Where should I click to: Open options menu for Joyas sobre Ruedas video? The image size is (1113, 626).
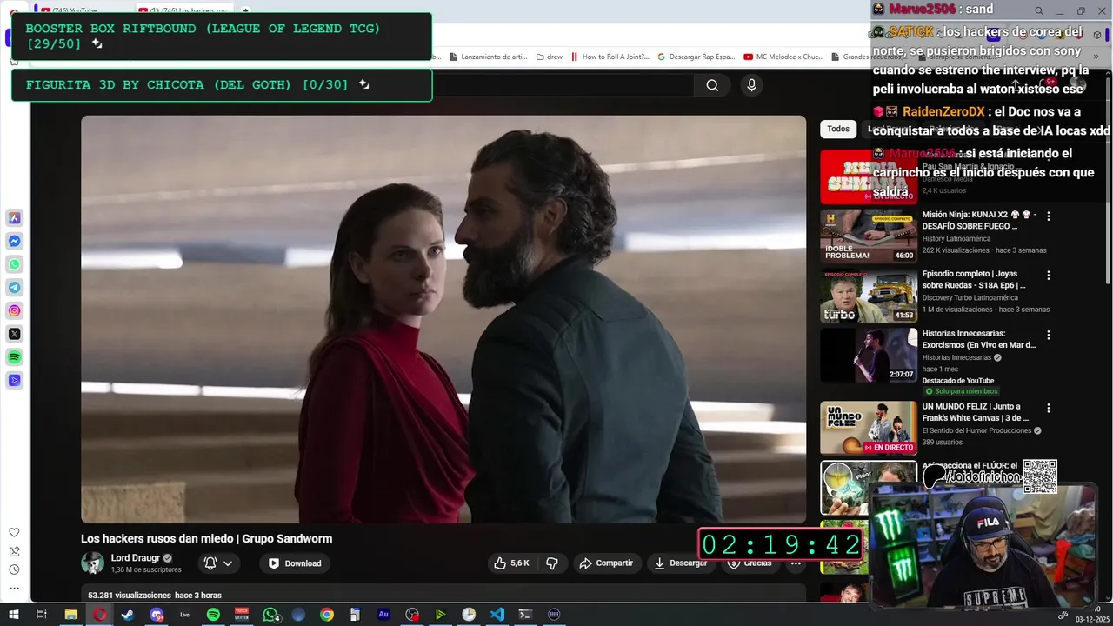click(1049, 275)
